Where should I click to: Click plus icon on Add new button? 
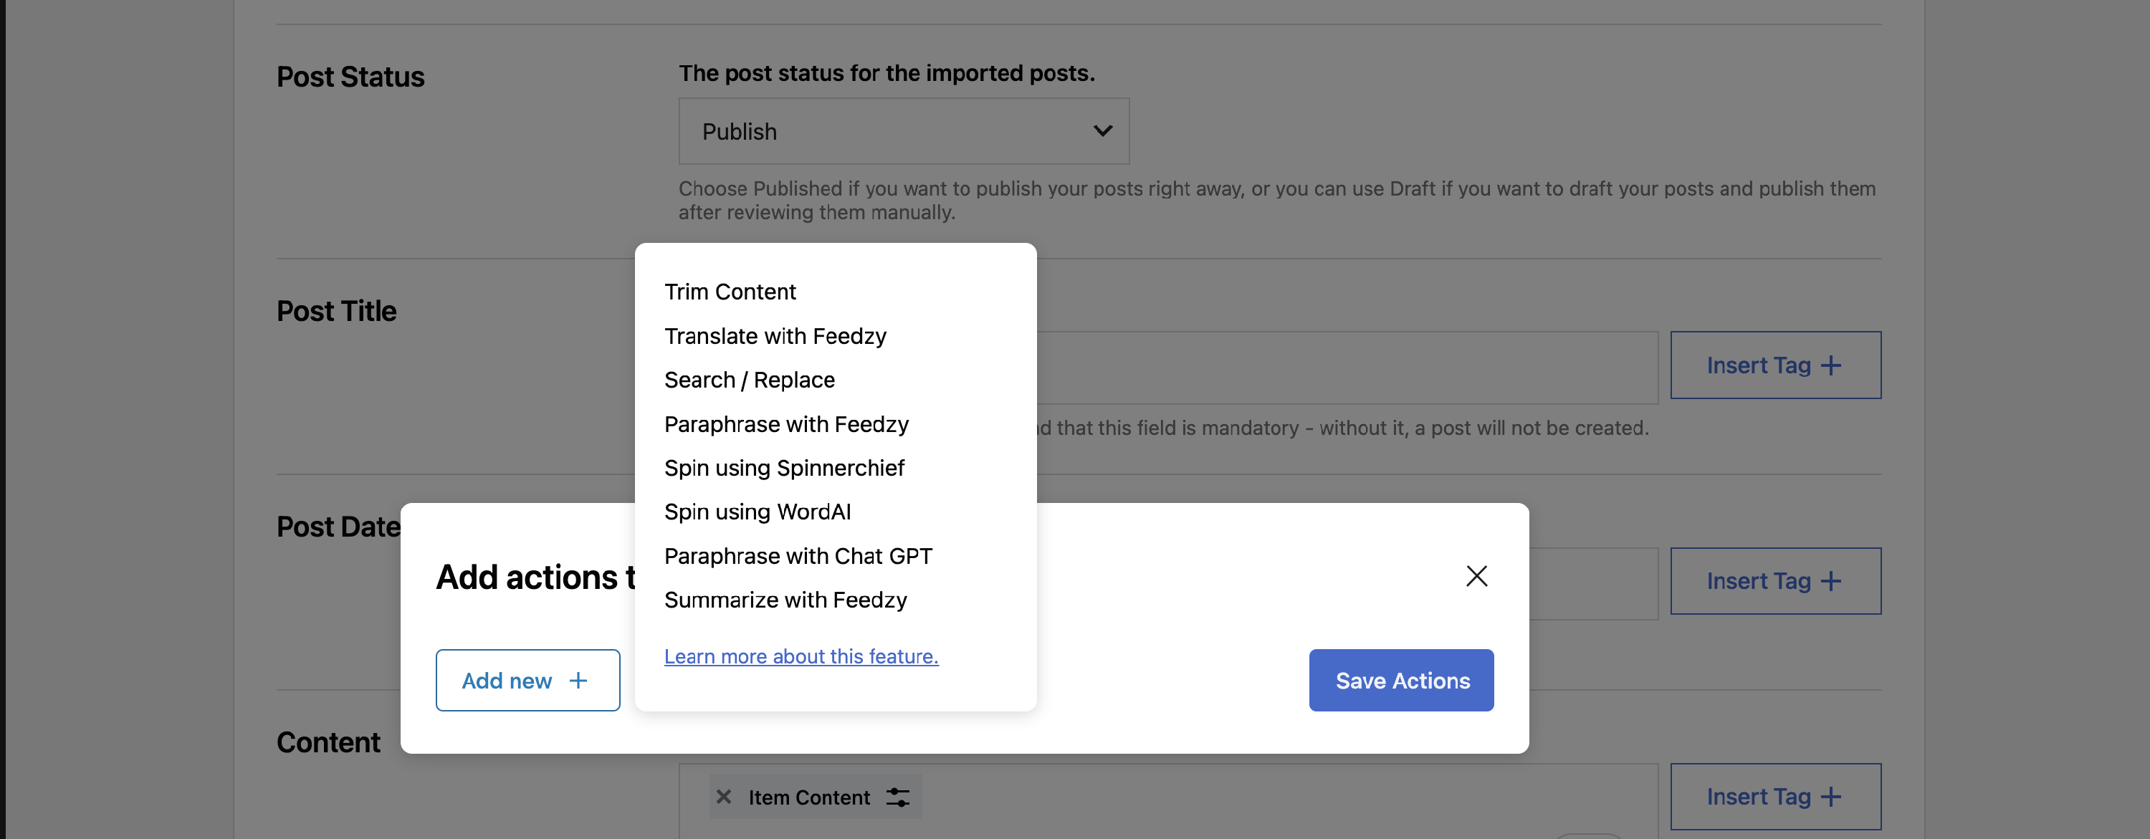point(578,681)
